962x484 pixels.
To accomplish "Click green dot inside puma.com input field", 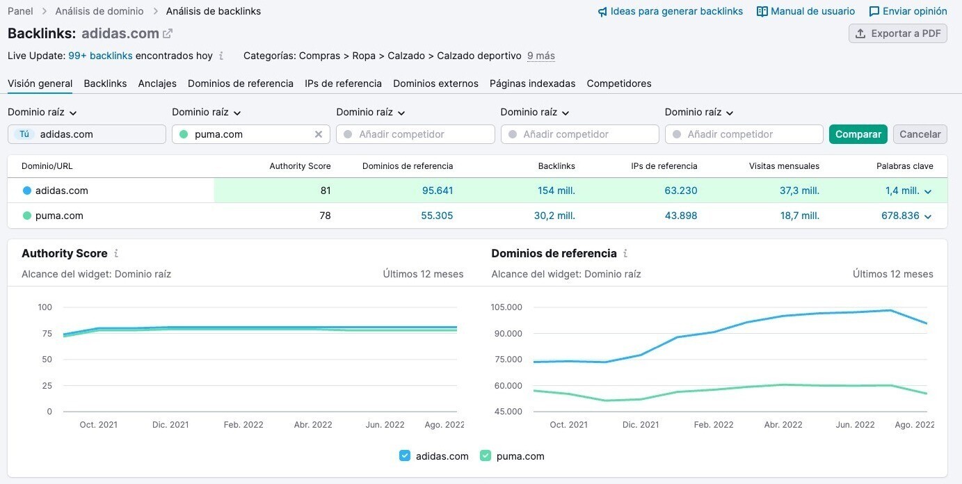I will (184, 134).
